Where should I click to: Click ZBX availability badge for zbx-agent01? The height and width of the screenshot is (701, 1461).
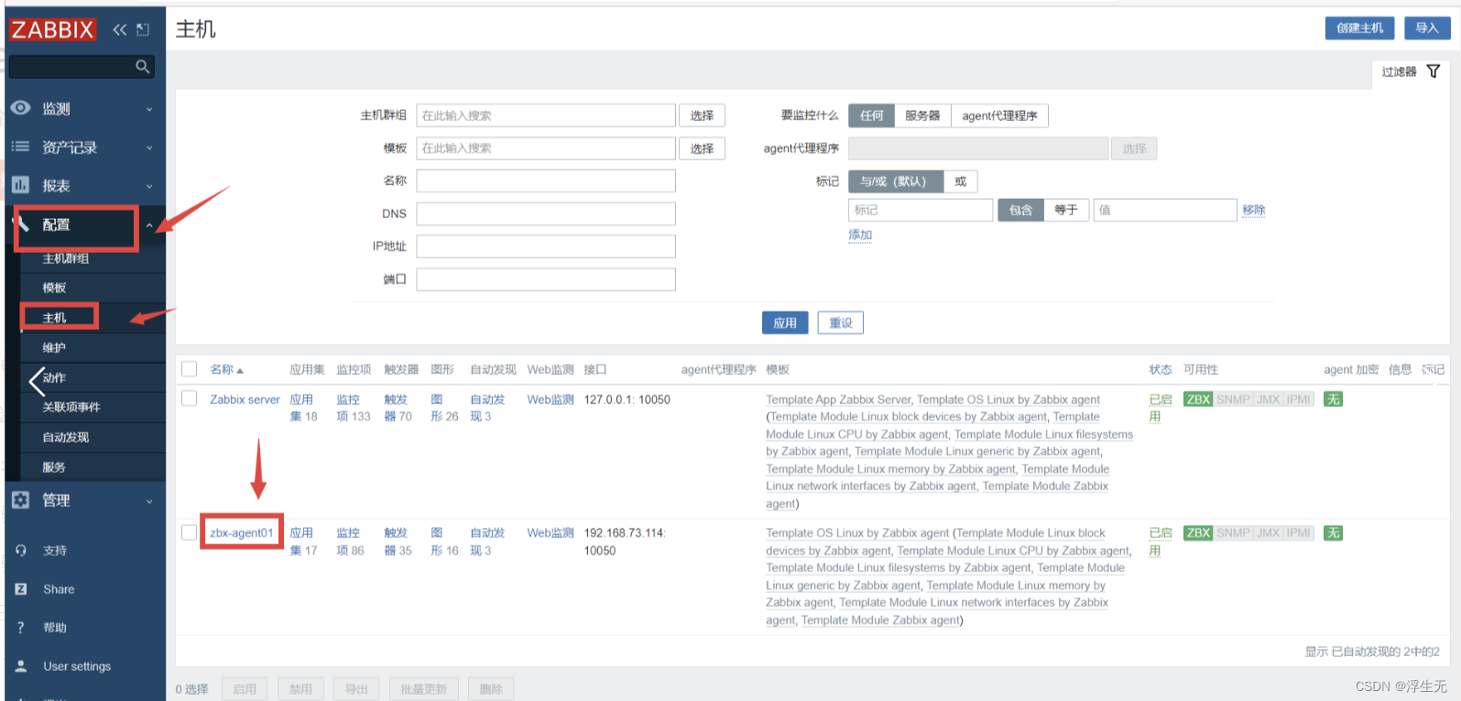1198,533
